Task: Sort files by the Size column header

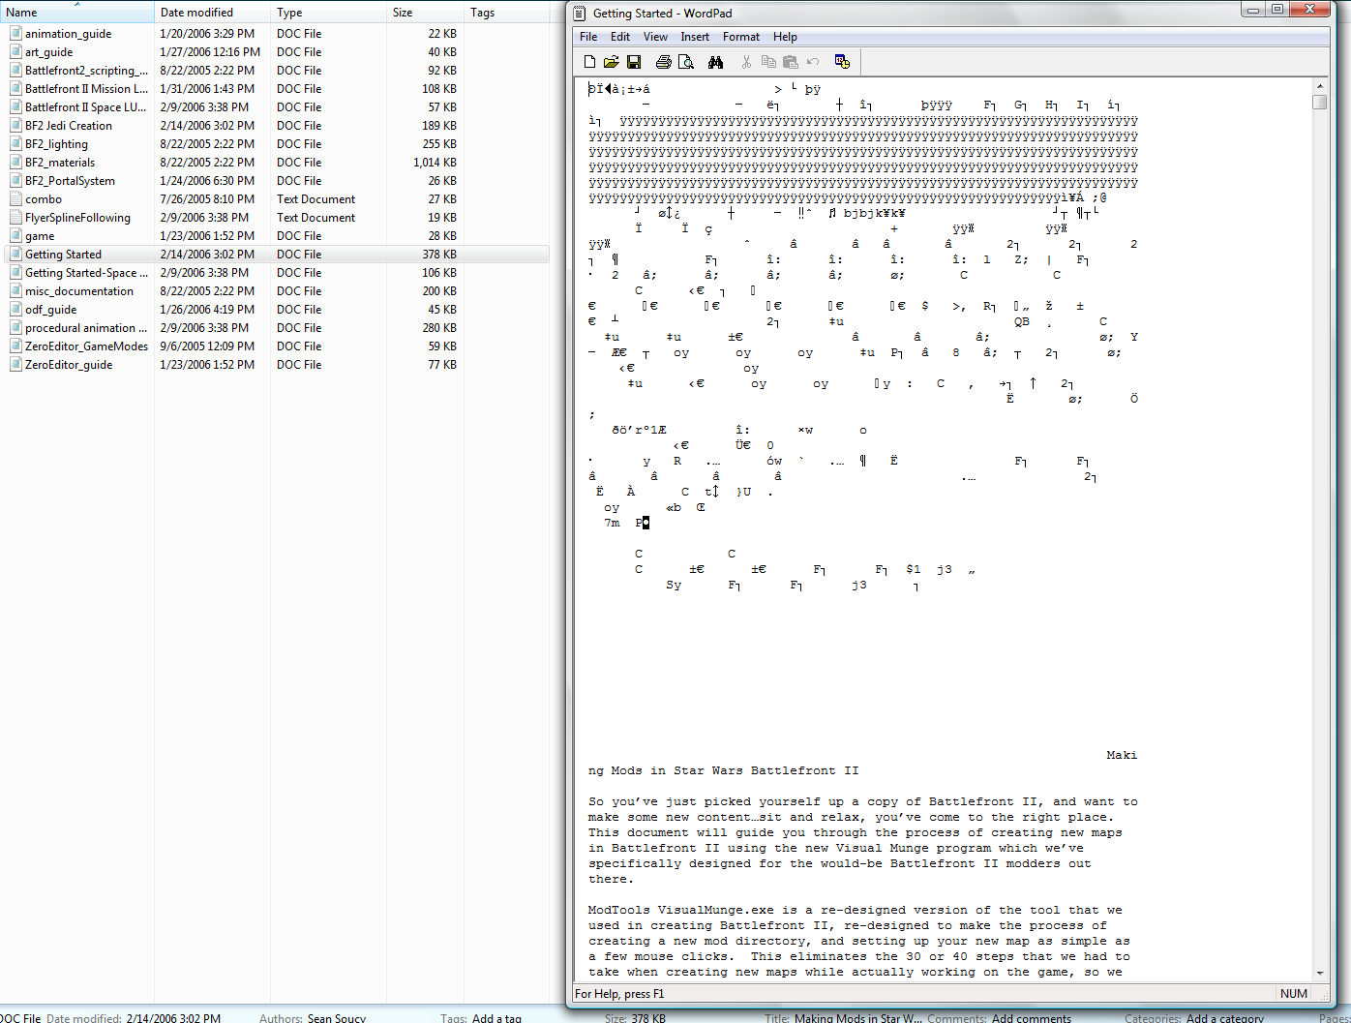Action: [425, 12]
